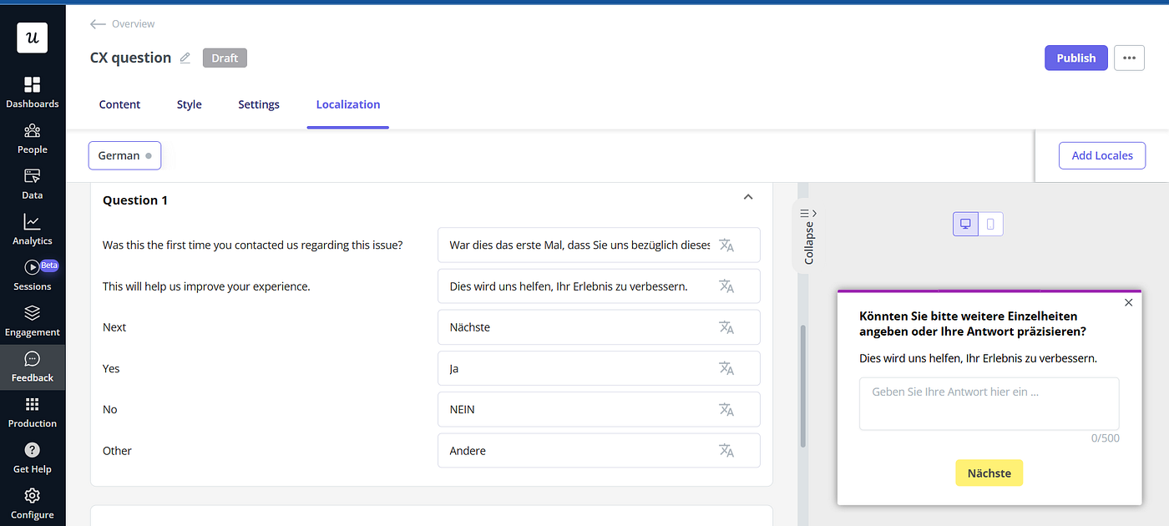Select the Localization tab
This screenshot has width=1169, height=526.
(x=348, y=104)
